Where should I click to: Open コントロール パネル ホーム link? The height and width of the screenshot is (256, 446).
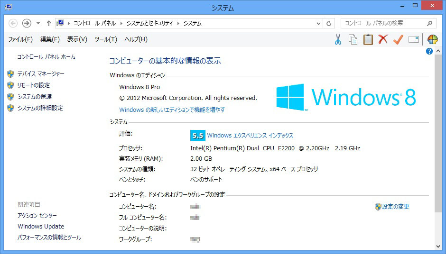(x=46, y=57)
